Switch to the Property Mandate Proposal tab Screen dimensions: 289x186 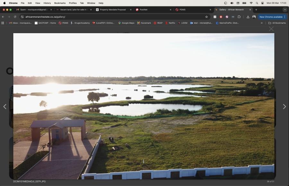[112, 10]
